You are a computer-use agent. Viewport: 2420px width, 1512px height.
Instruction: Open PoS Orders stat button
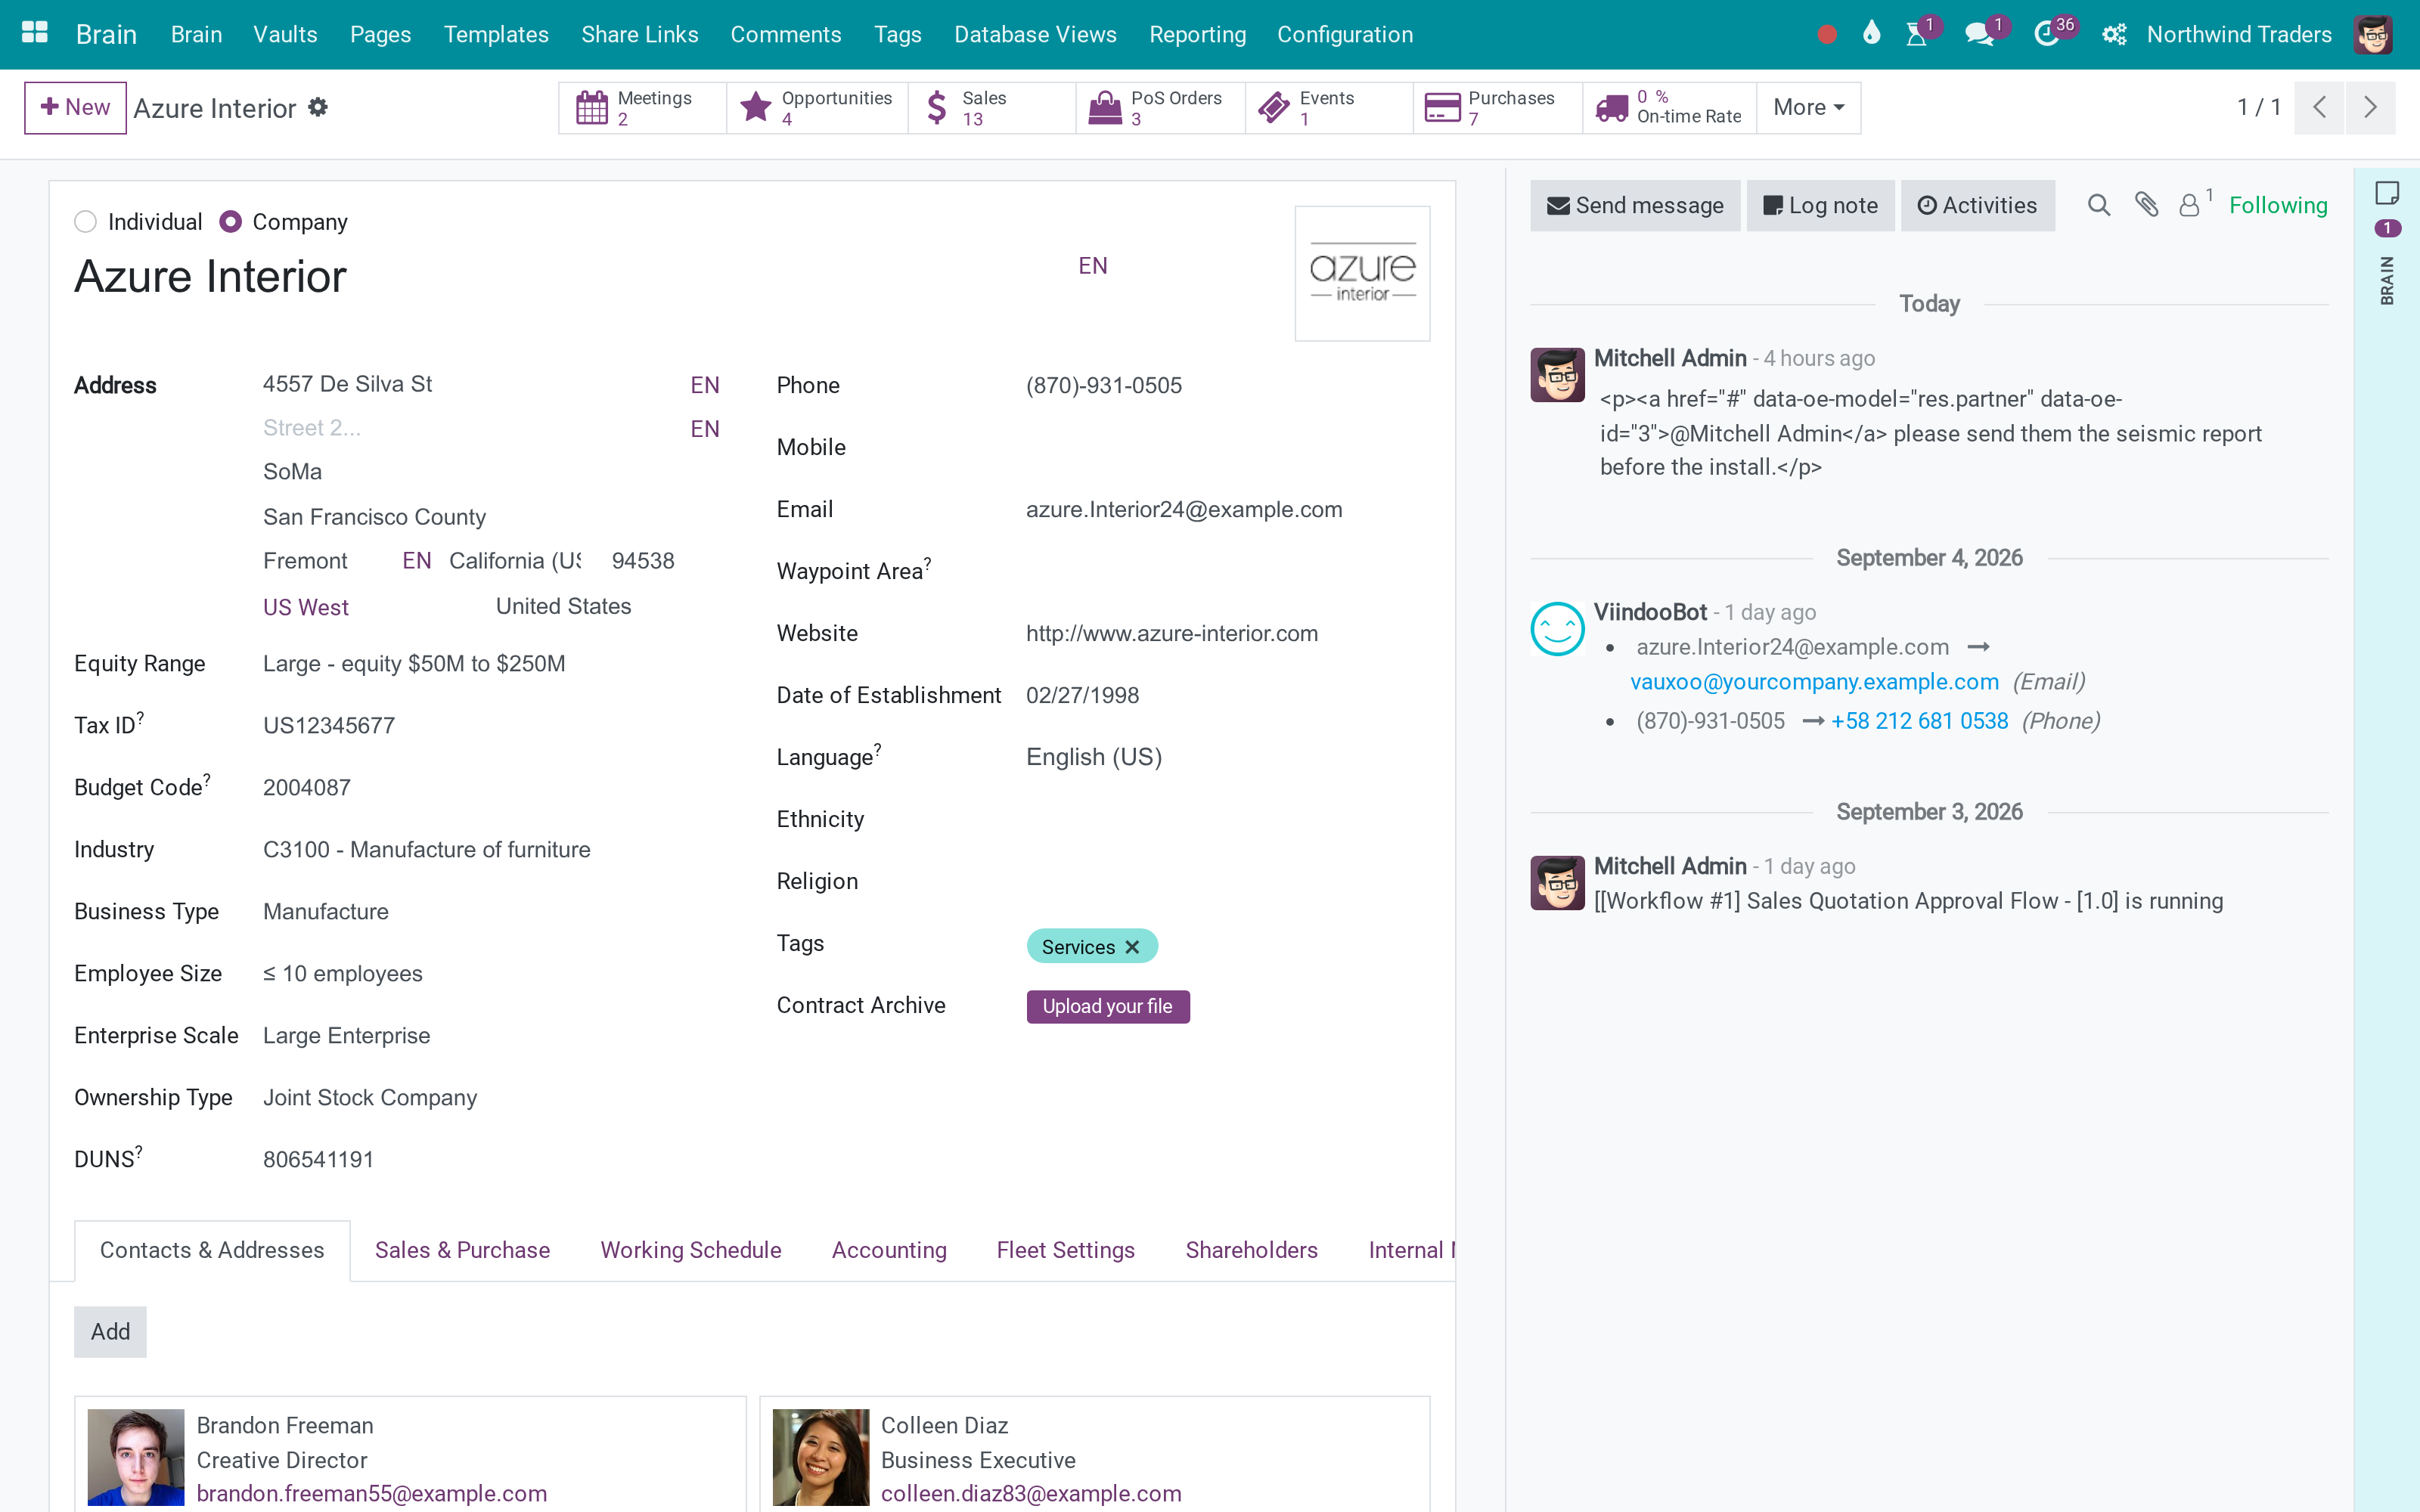[1161, 108]
